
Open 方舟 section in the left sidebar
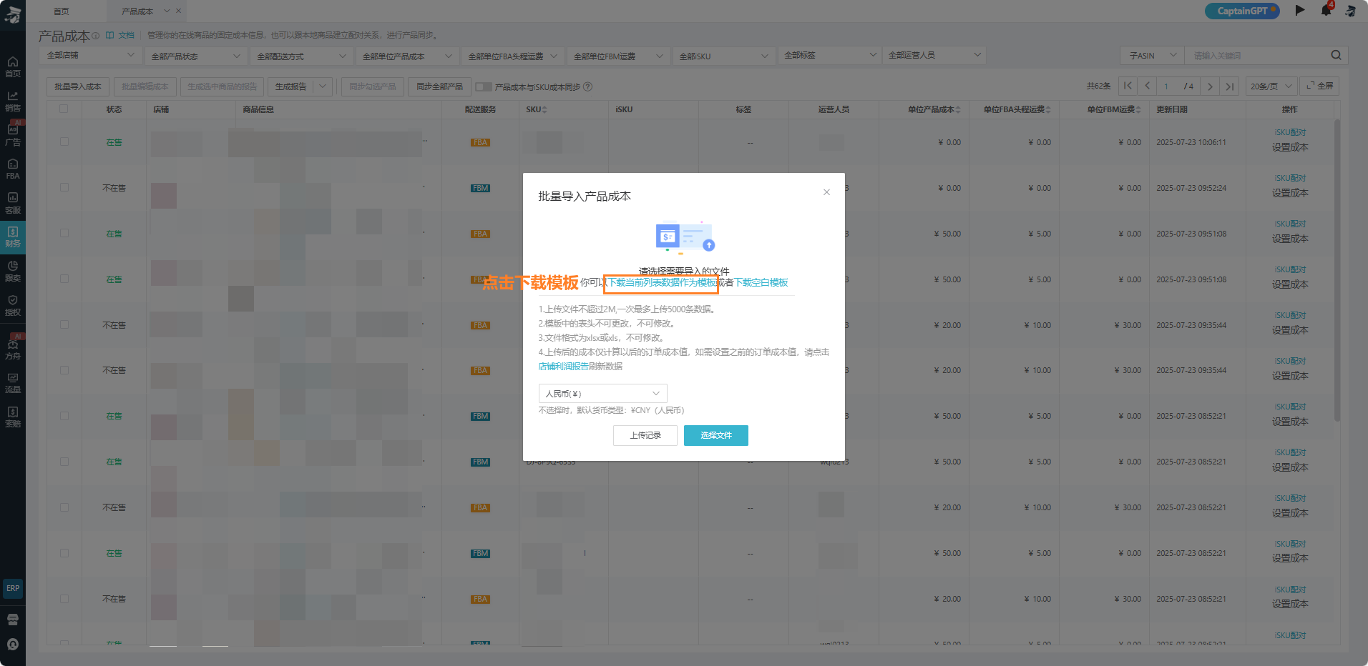(x=13, y=349)
